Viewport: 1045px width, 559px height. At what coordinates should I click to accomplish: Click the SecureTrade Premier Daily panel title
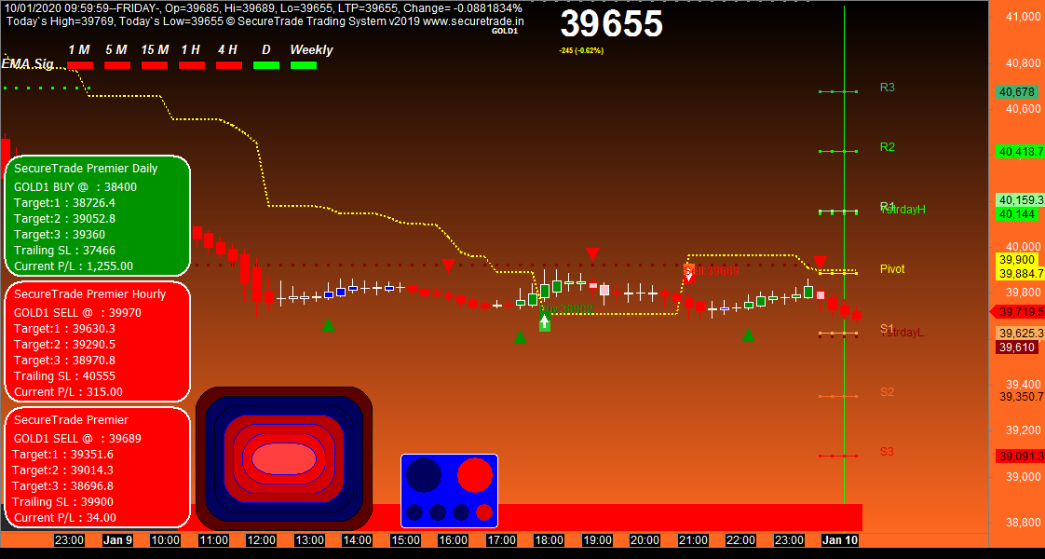point(86,168)
